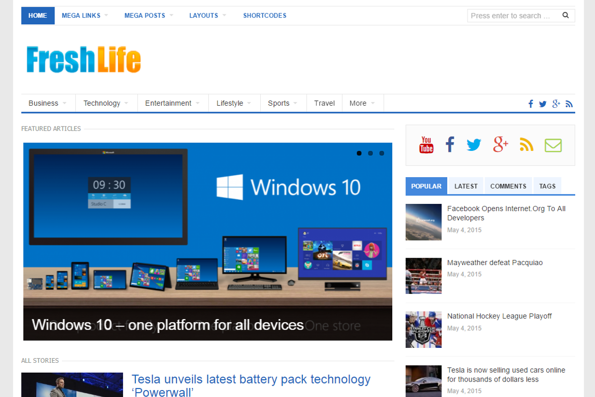Switch to the Tags tab

pos(547,186)
